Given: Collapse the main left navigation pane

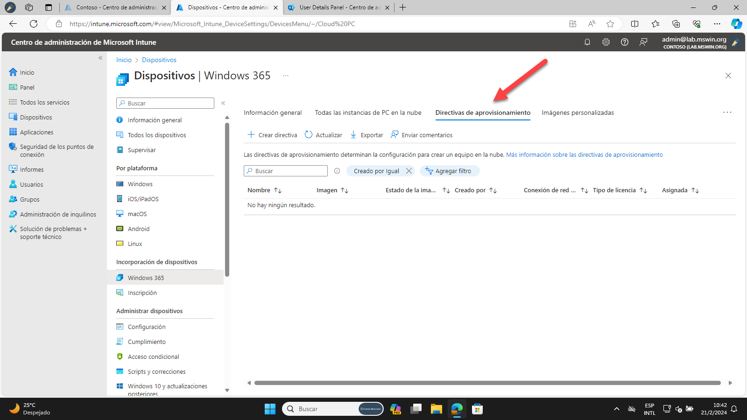Looking at the screenshot, I should (x=100, y=58).
